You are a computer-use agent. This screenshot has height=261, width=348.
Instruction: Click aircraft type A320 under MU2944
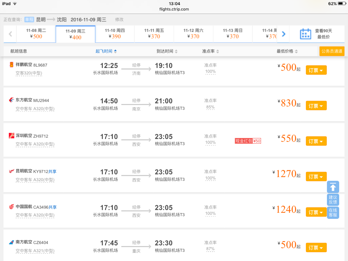[35, 108]
